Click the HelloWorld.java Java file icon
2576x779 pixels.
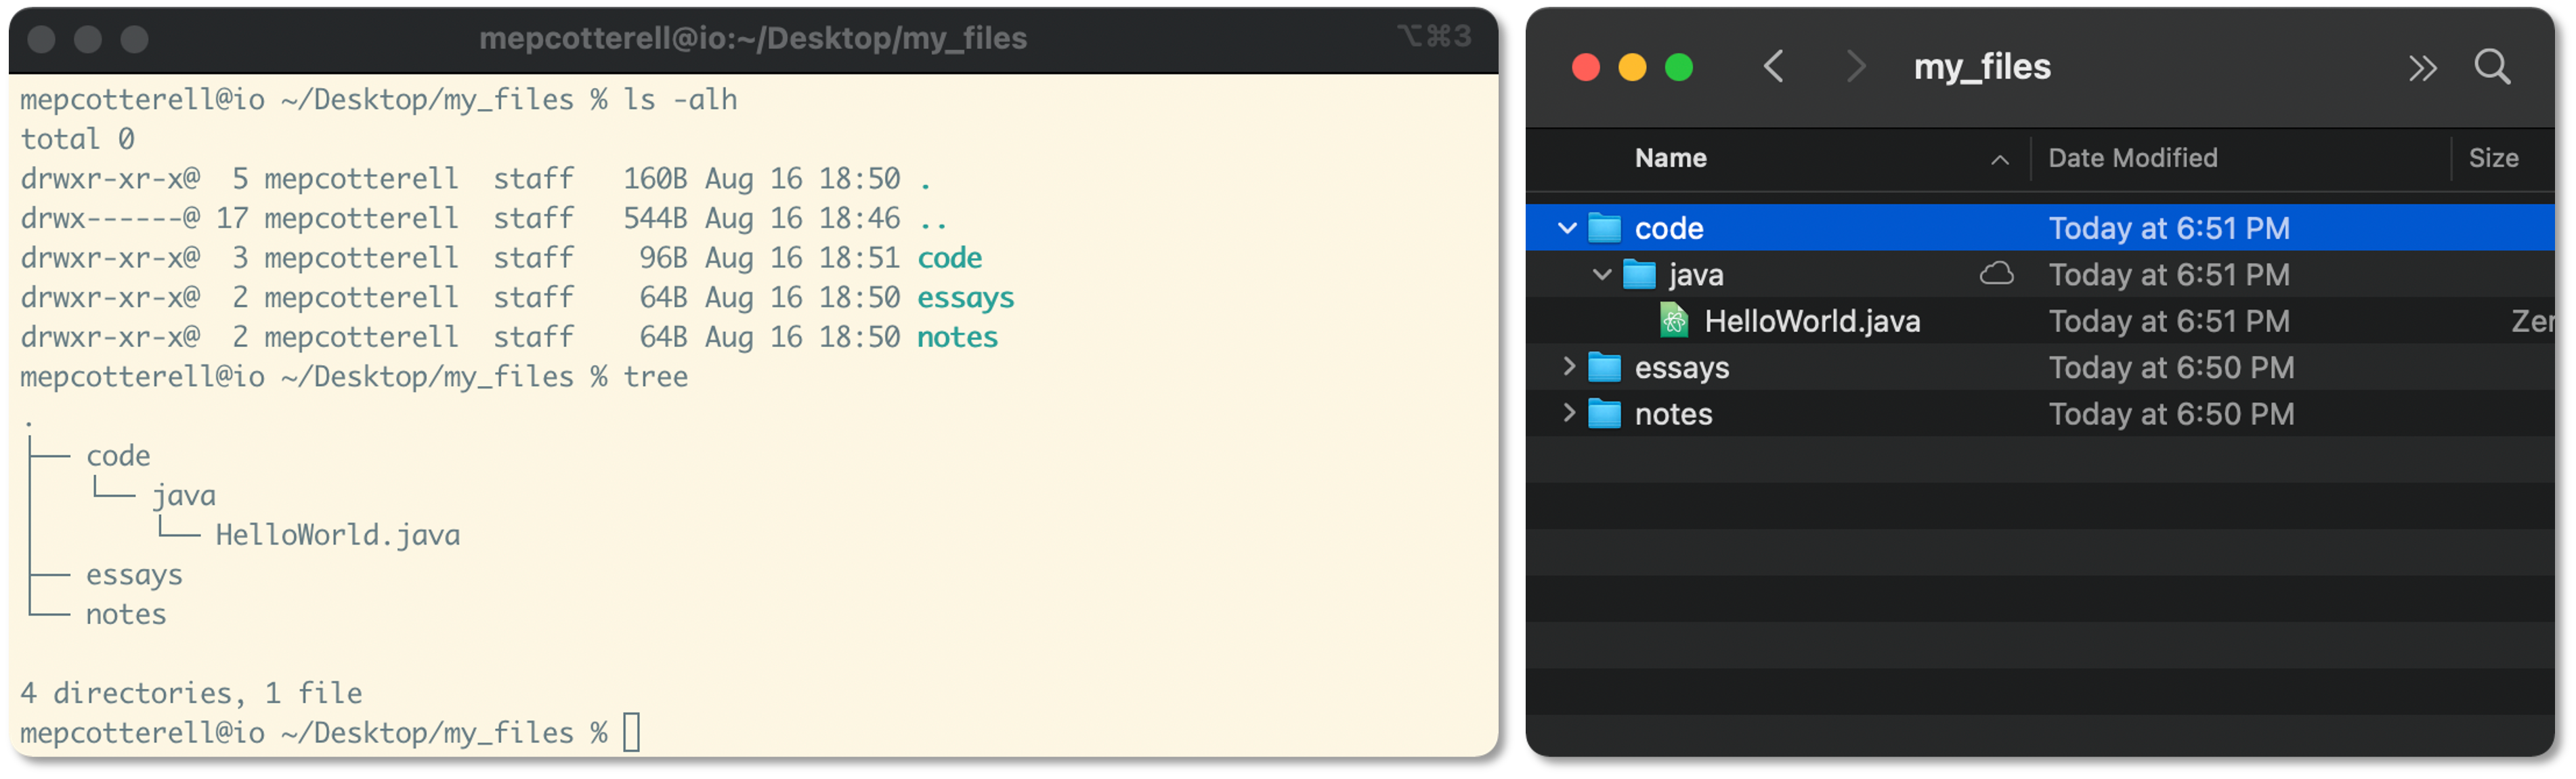point(1674,321)
